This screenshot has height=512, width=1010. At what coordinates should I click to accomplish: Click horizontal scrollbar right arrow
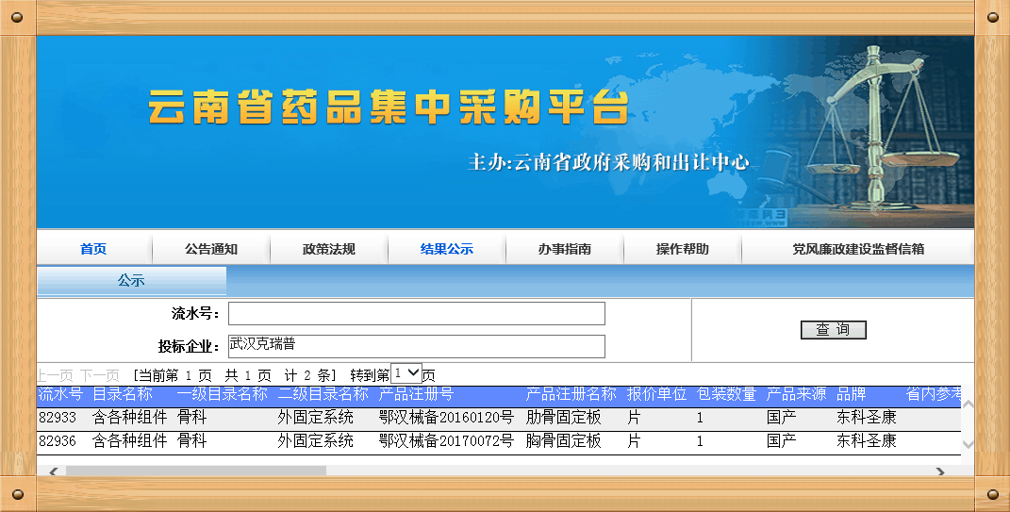pyautogui.click(x=939, y=471)
